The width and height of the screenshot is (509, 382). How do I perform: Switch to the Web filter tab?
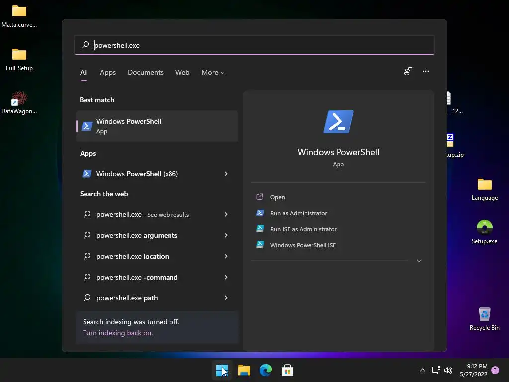tap(182, 72)
